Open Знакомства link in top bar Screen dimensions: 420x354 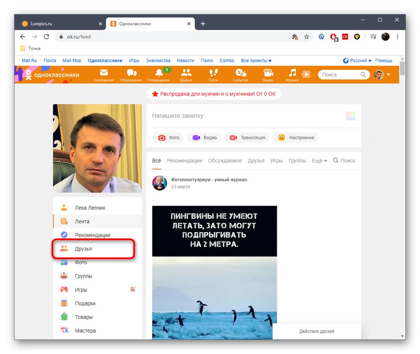[158, 61]
